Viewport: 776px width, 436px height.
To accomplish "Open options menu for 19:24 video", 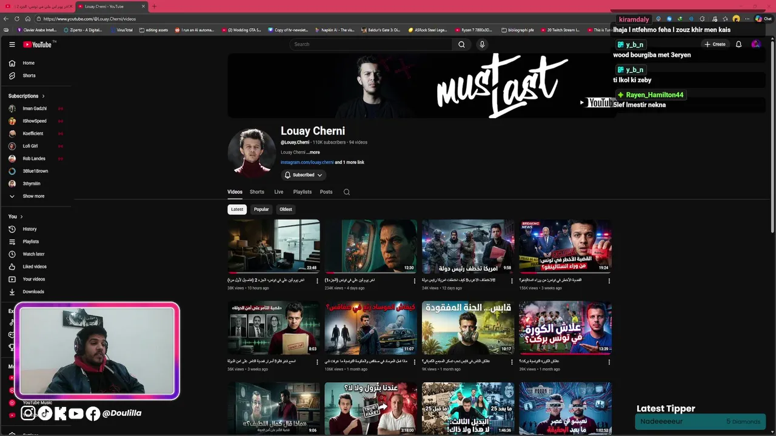I will click(609, 281).
